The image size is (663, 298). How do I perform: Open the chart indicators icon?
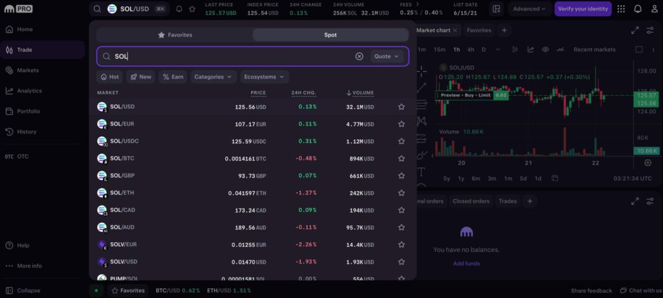530,49
